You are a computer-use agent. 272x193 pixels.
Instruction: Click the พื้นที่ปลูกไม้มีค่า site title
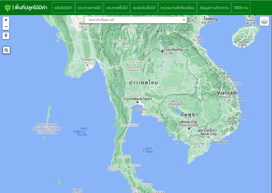[x=31, y=8]
